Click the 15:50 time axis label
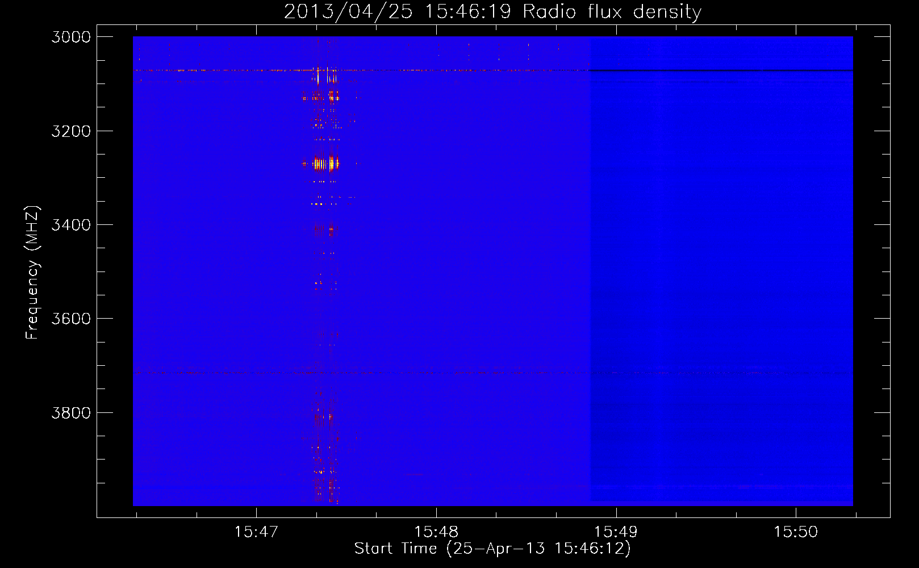This screenshot has height=568, width=919. (x=796, y=532)
